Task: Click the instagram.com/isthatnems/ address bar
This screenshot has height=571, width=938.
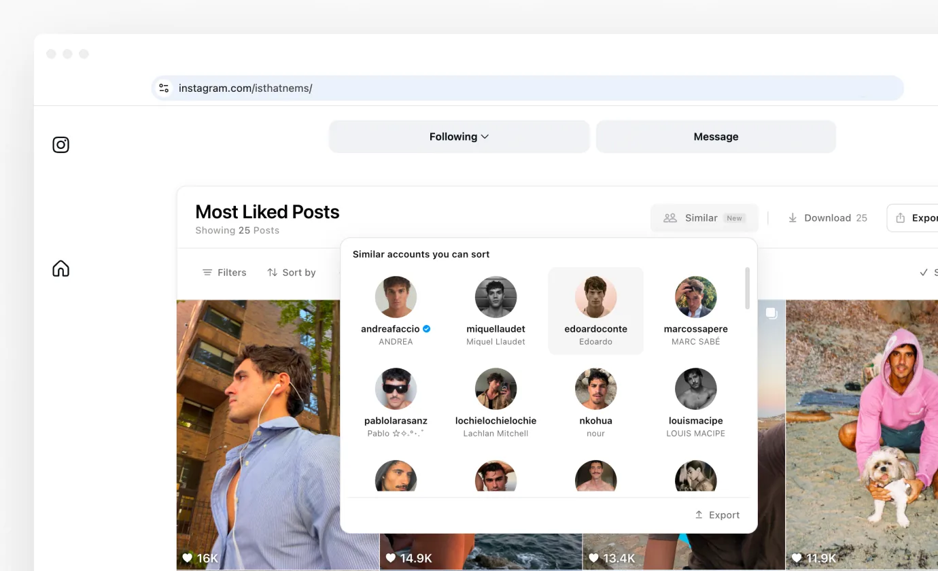Action: (527, 88)
